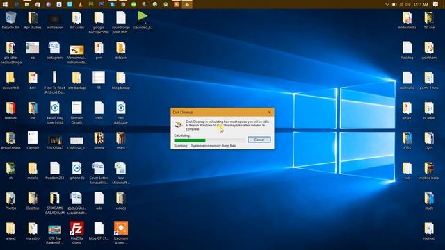Open File Explorer from taskbar
The width and height of the screenshot is (445, 250).
click(27, 4)
